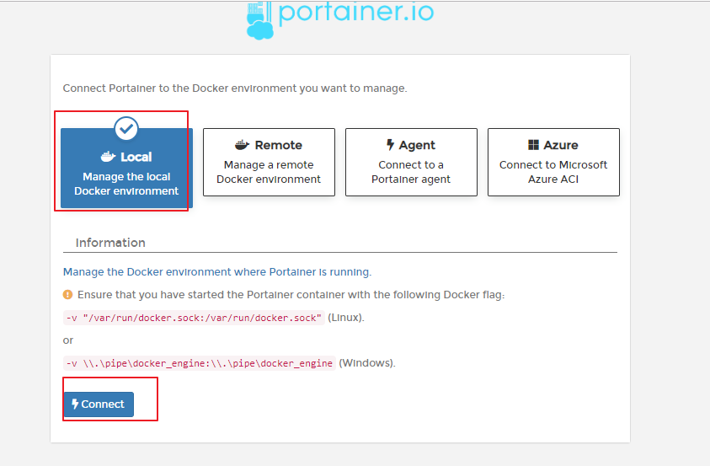Click the Connect button
710x466 pixels.
click(99, 404)
